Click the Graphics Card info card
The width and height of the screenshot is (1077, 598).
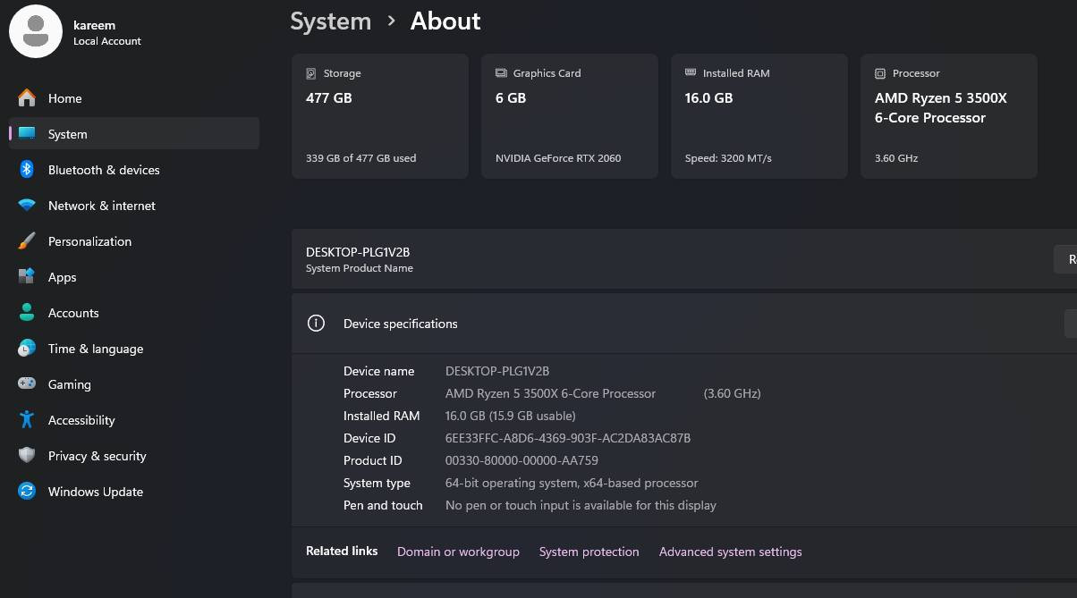569,116
